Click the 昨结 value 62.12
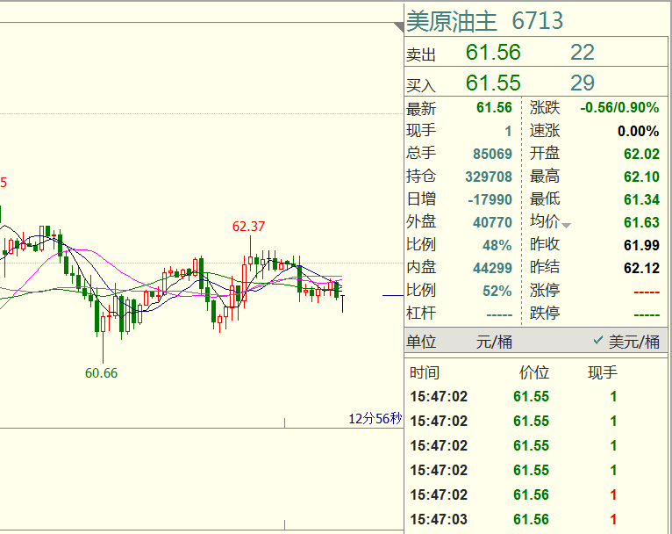Image resolution: width=672 pixels, height=534 pixels. tap(641, 268)
